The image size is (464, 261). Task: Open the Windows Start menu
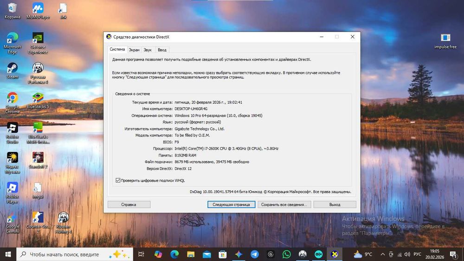tap(8, 254)
